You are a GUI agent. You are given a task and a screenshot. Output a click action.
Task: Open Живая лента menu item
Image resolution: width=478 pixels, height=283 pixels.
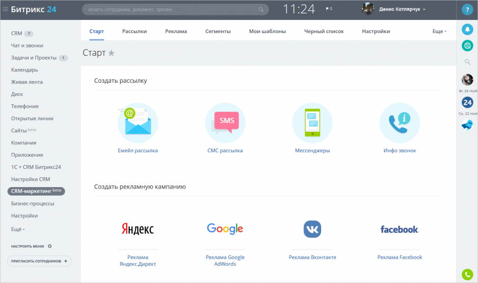(x=27, y=82)
